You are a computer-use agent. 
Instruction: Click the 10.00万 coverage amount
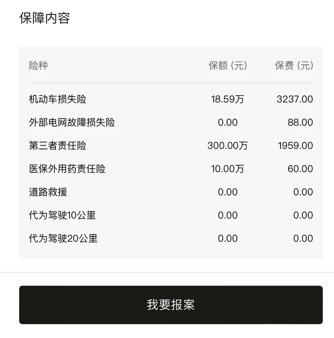click(x=227, y=169)
